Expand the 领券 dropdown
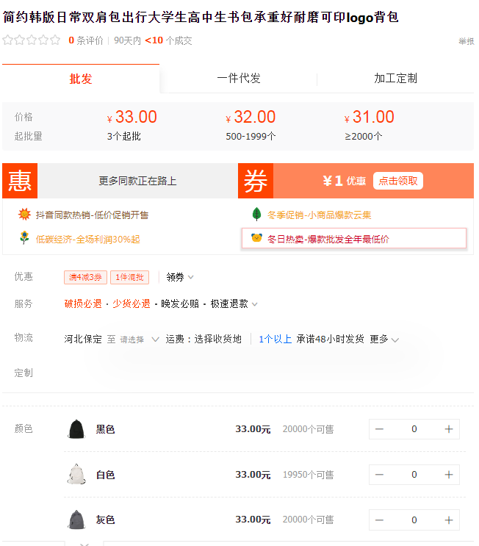Image resolution: width=479 pixels, height=546 pixels. 179,277
